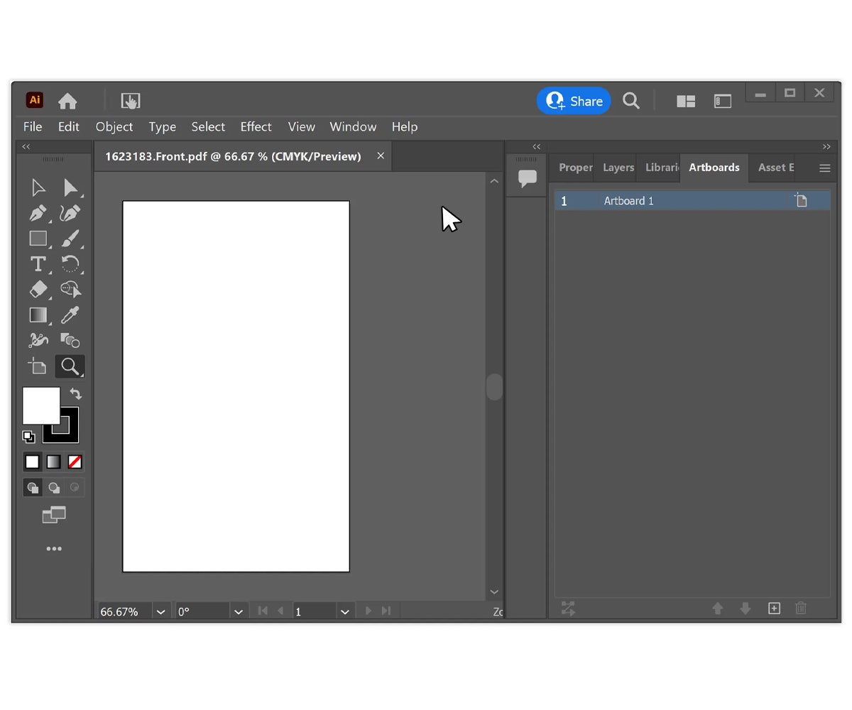This screenshot has width=852, height=710.
Task: Open the rotate view angle dropdown
Action: pos(239,611)
